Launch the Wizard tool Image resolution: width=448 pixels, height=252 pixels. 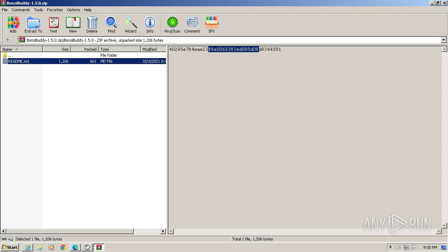click(131, 24)
